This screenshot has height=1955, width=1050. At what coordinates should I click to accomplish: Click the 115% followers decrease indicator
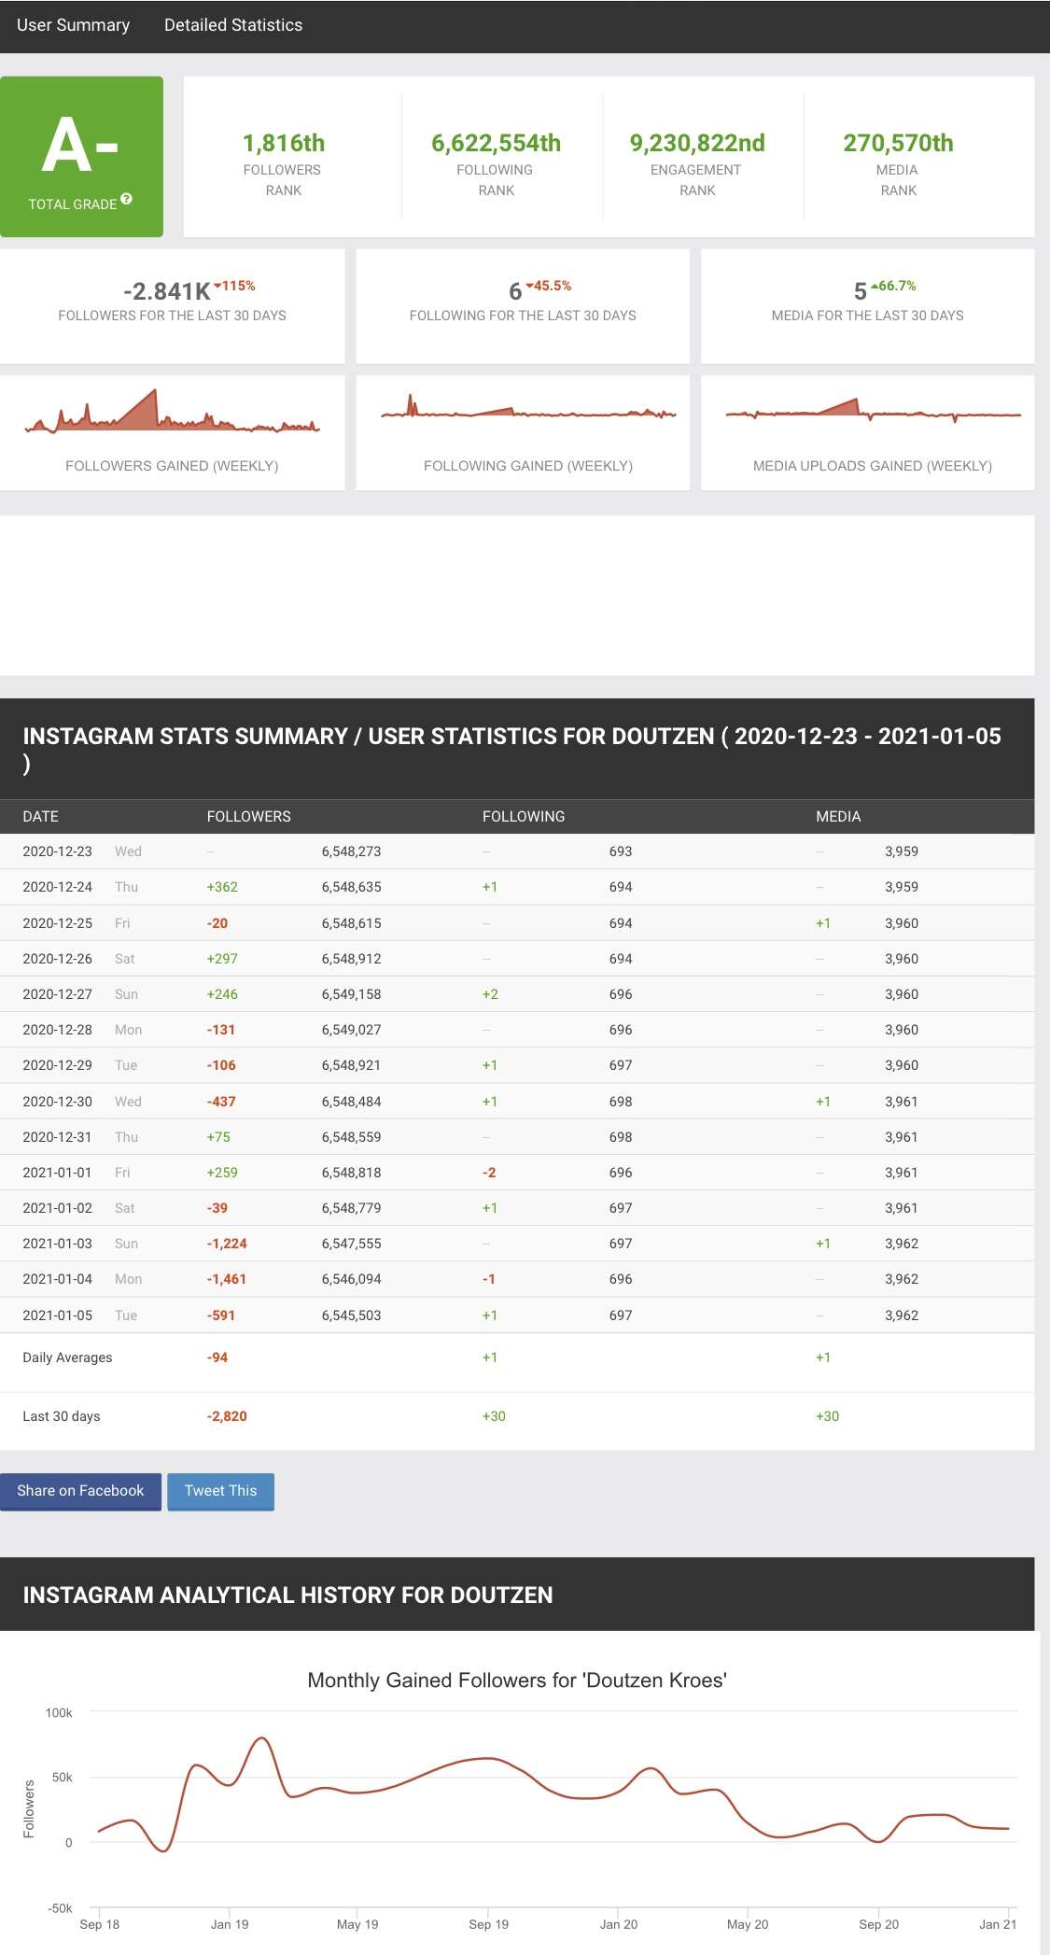pos(235,286)
